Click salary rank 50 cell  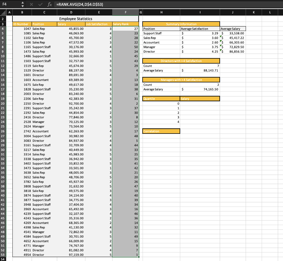(x=126, y=47)
